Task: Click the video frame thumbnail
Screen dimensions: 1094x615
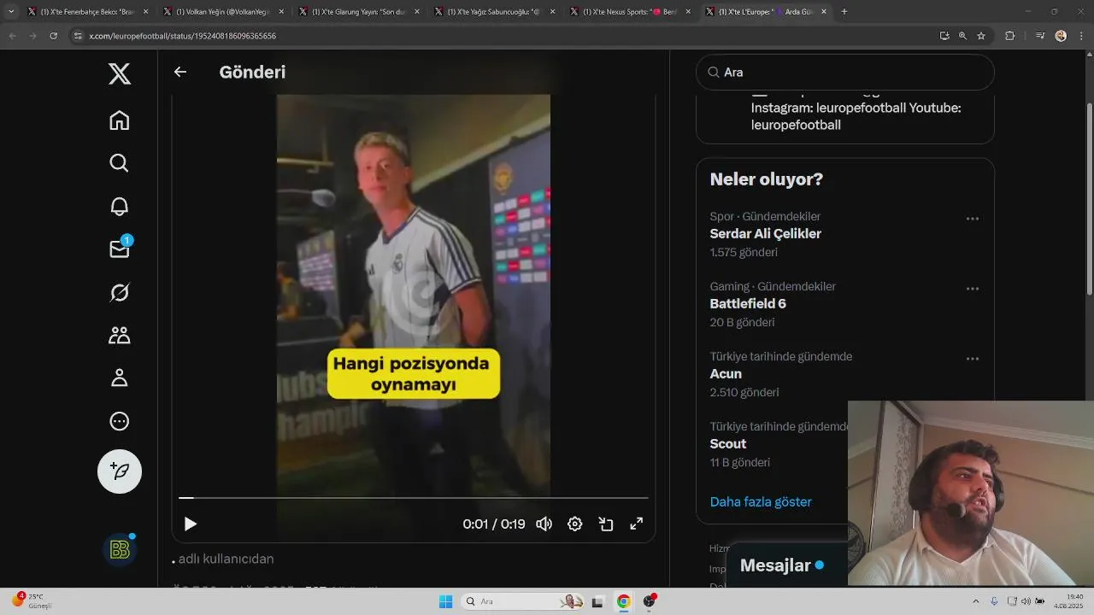Action: pyautogui.click(x=414, y=295)
